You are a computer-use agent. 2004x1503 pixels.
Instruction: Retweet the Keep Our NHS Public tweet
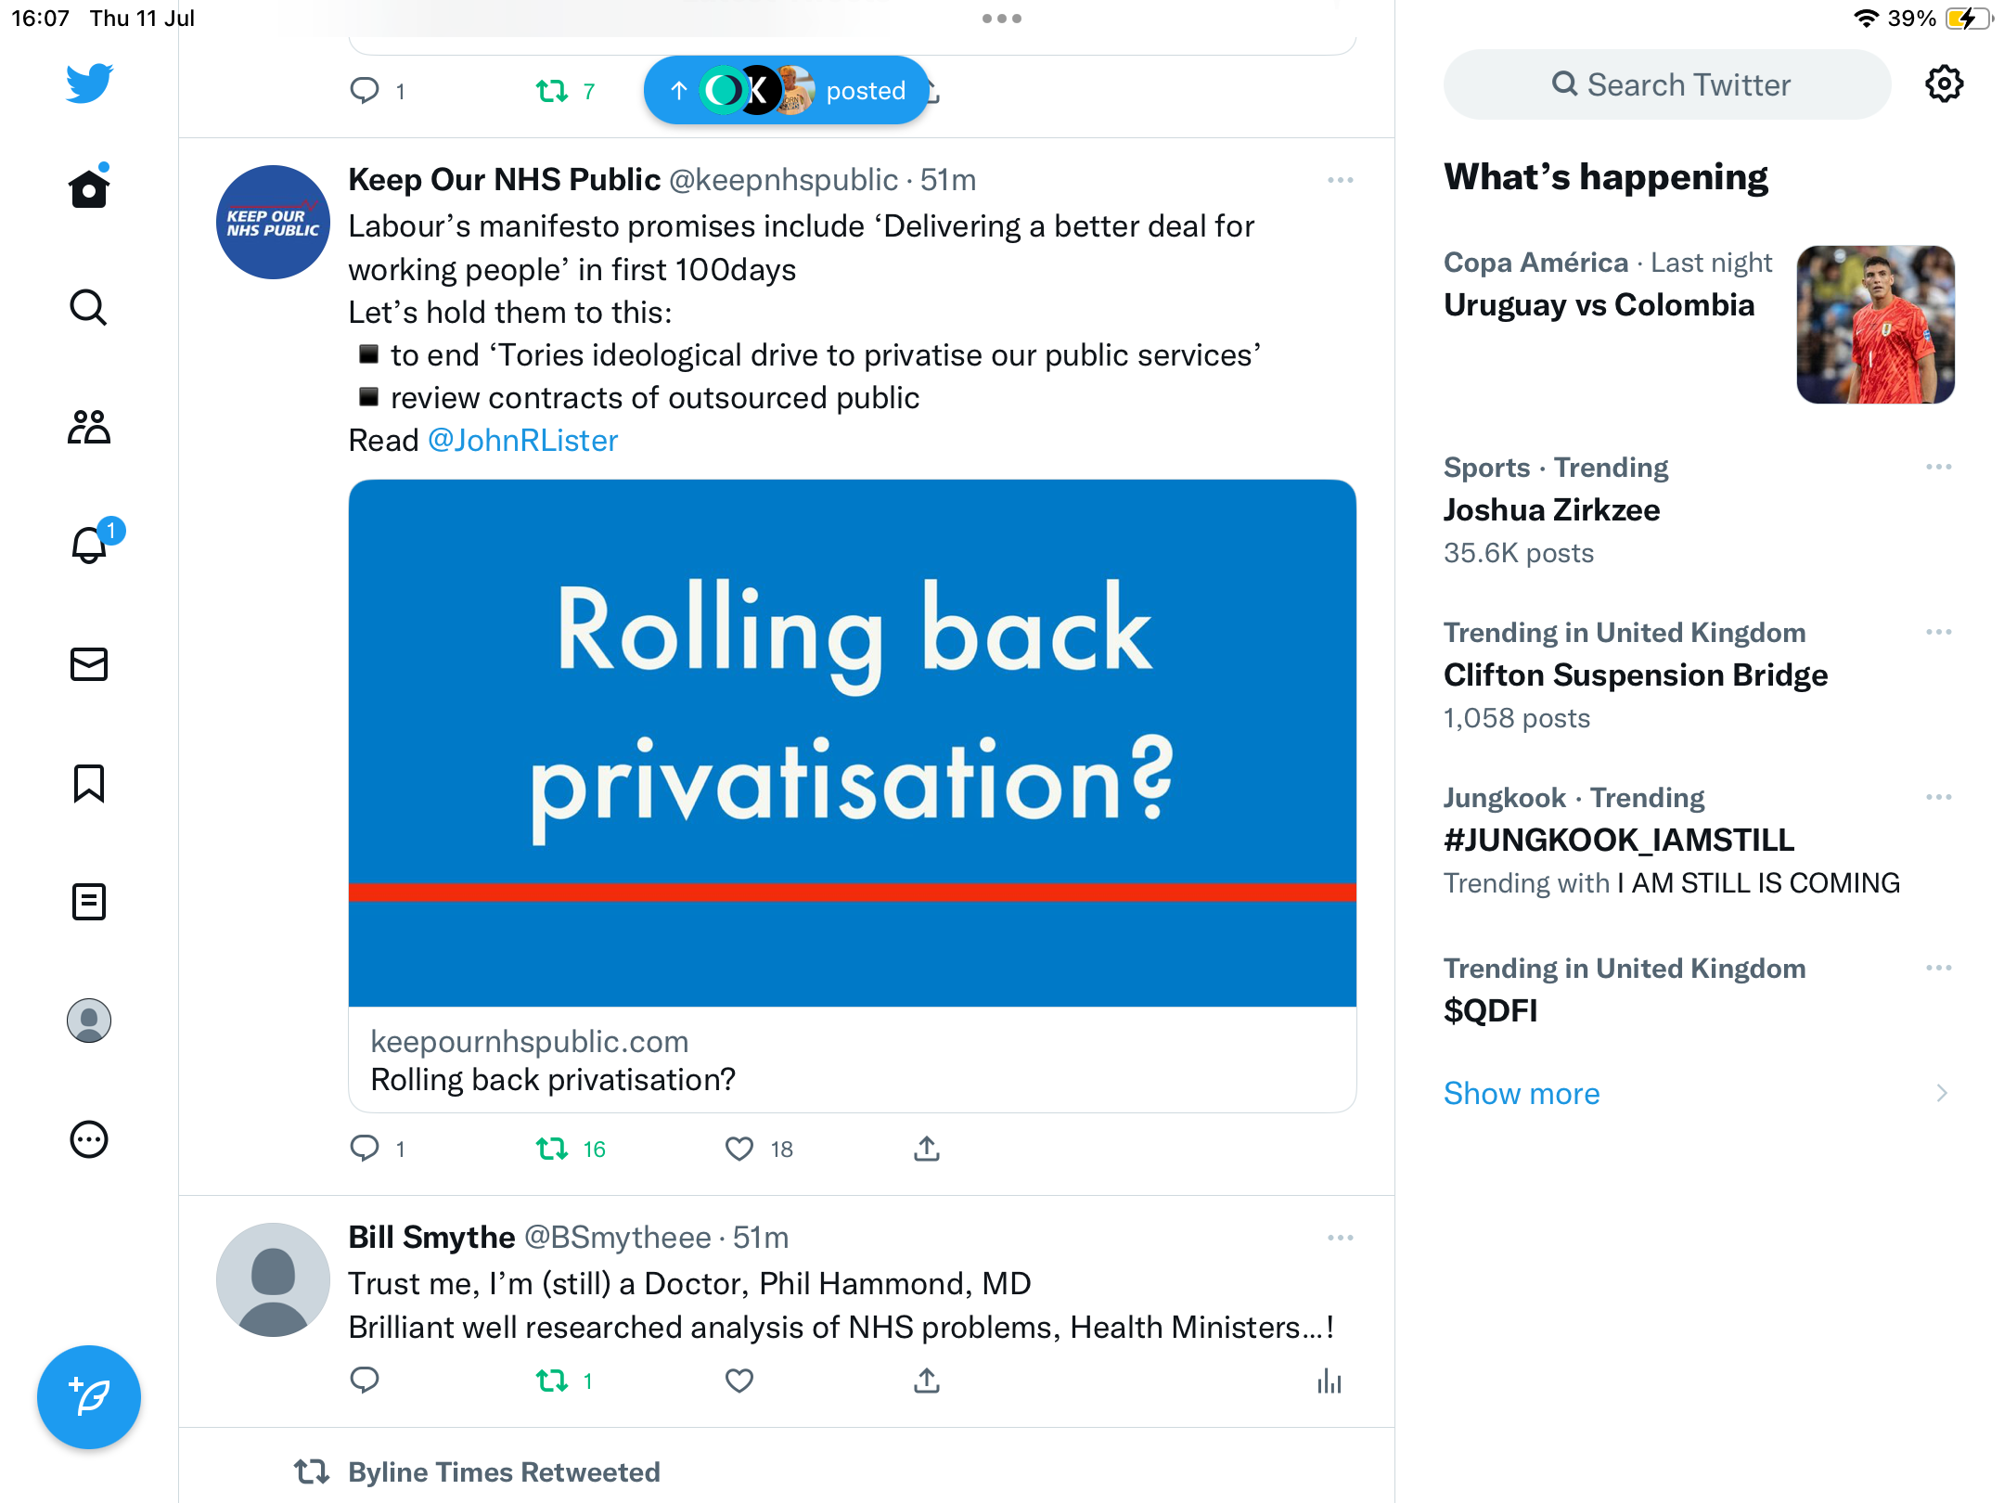552,1150
